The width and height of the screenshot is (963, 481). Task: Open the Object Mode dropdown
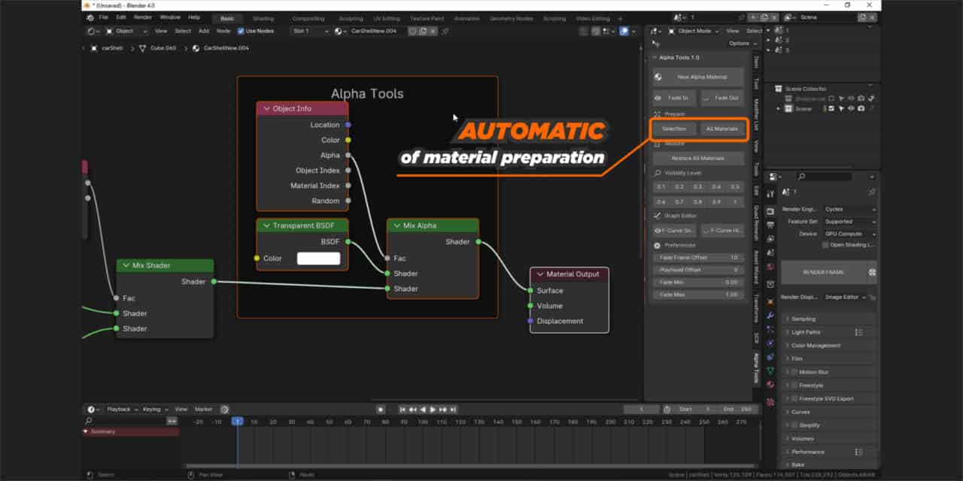(693, 31)
